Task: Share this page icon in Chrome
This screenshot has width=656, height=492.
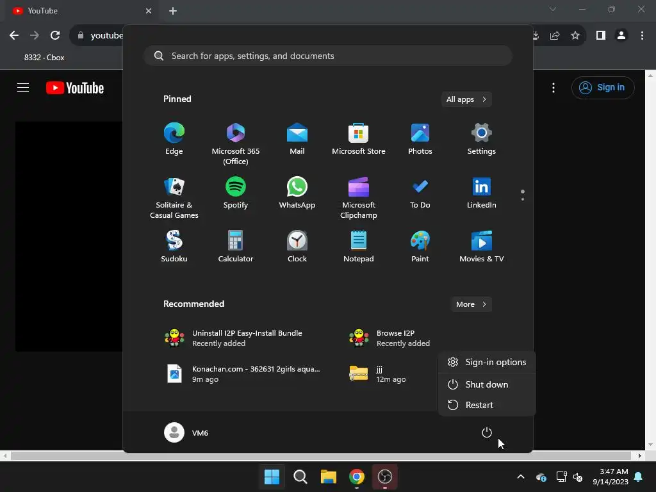Action: point(555,36)
